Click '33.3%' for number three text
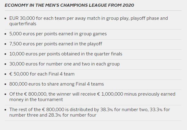 pos(156,110)
